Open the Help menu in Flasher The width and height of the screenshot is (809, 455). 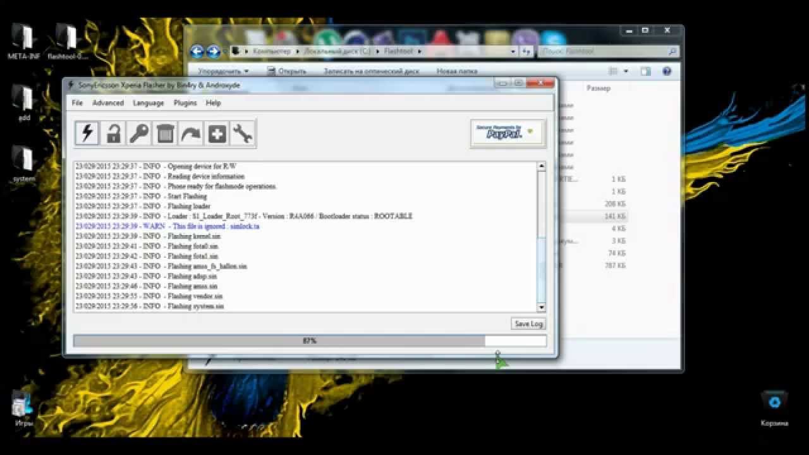[214, 103]
